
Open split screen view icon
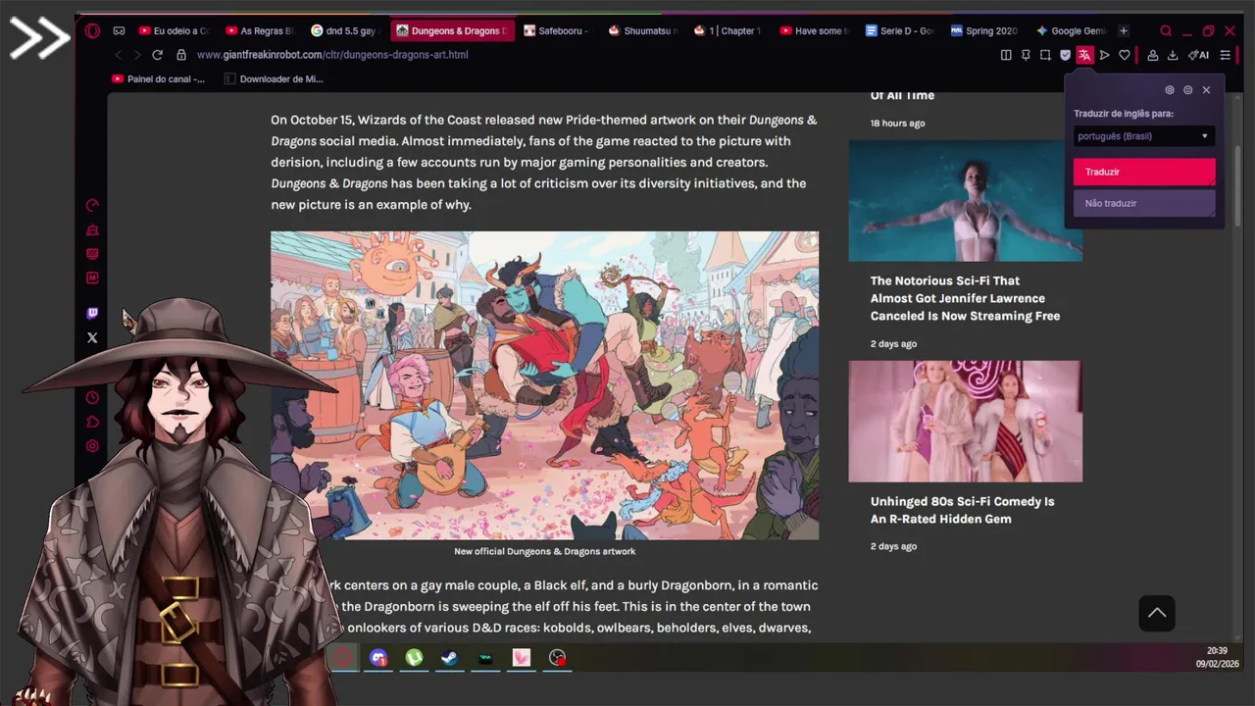coord(1006,55)
